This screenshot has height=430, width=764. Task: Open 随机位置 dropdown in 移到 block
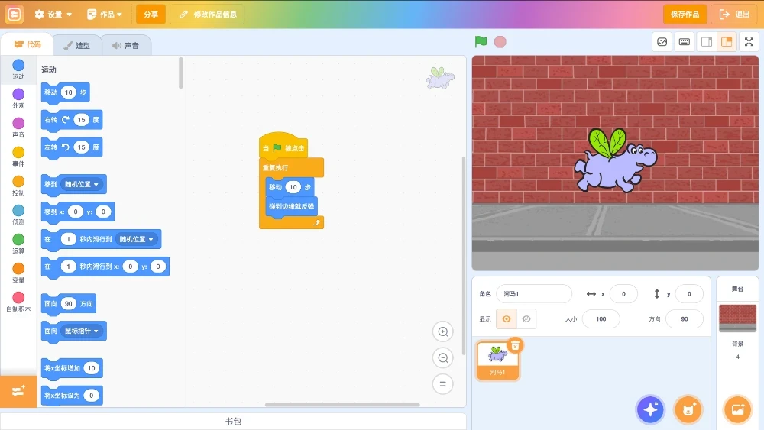pos(82,185)
